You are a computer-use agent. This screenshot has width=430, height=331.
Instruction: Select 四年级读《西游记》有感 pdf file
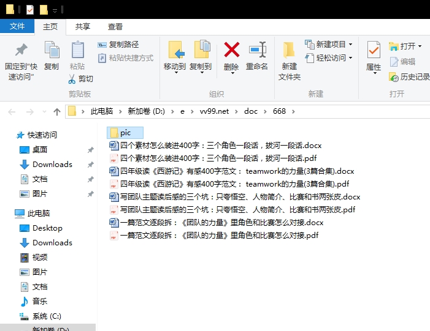coord(229,184)
